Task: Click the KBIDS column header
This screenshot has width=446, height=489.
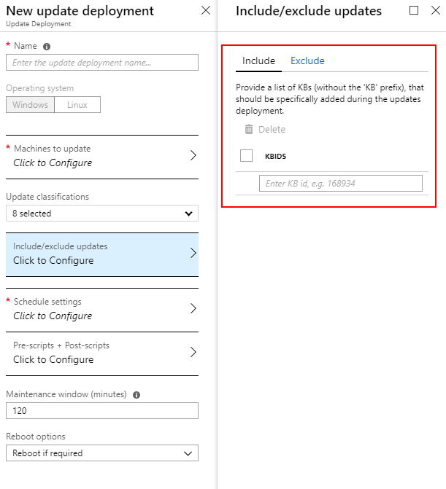Action: (275, 156)
